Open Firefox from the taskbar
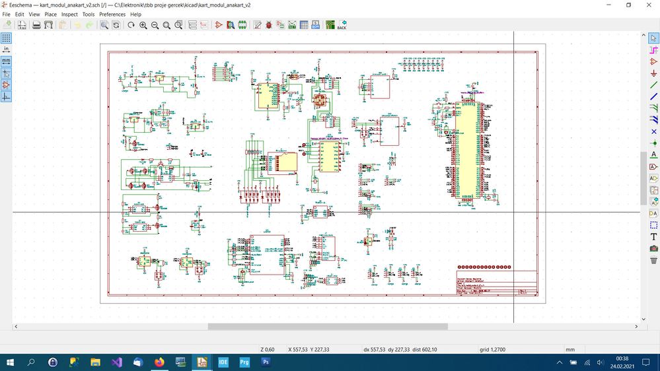 pyautogui.click(x=159, y=362)
